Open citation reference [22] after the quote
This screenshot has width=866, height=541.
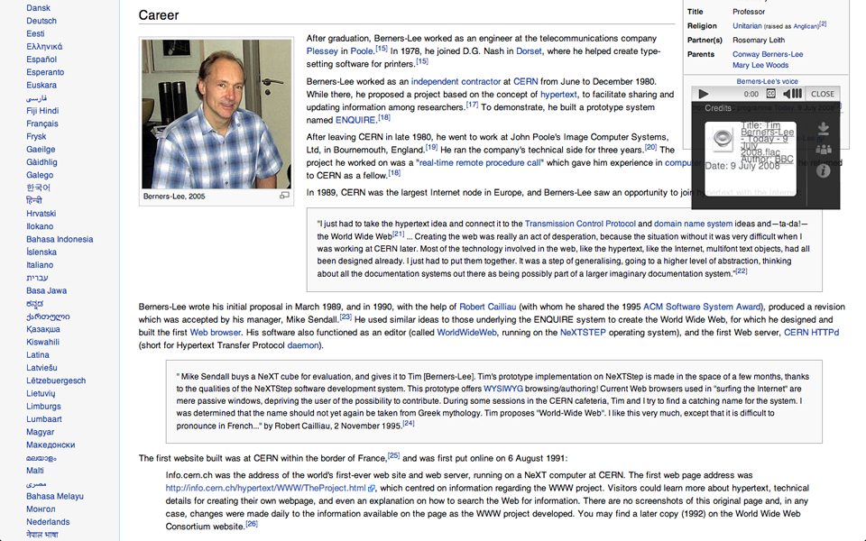coord(741,271)
